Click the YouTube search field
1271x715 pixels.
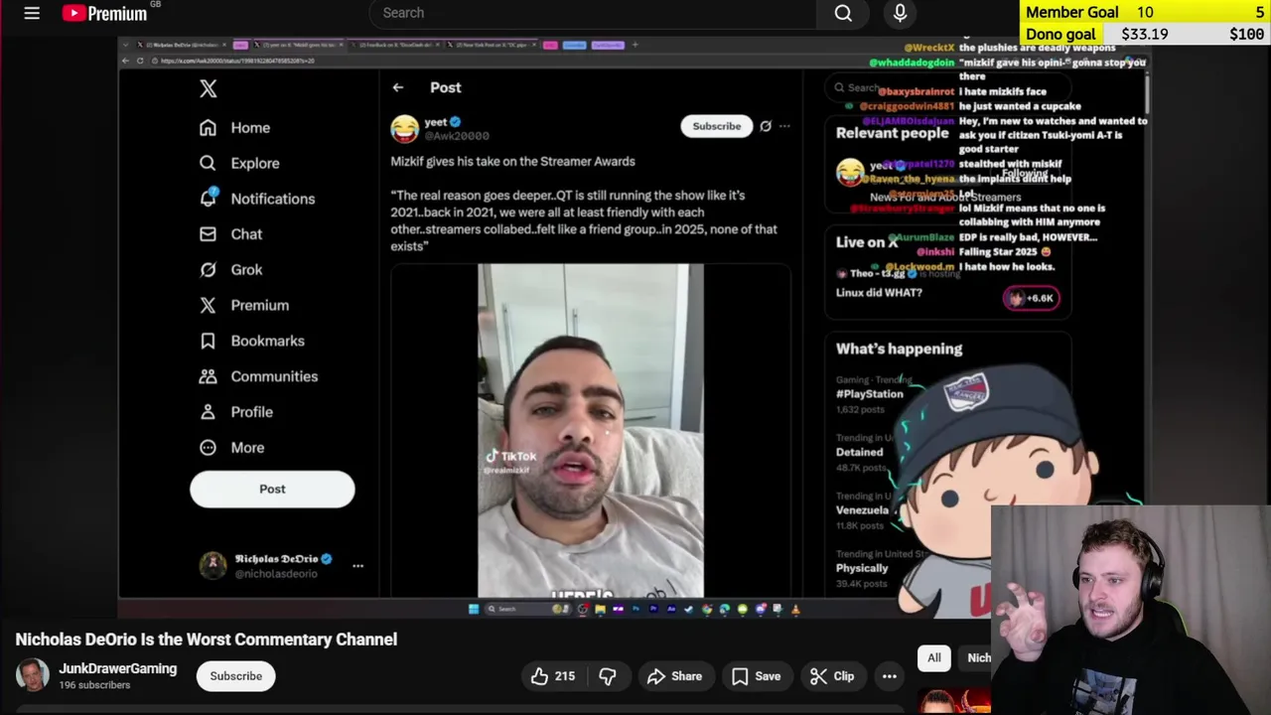(x=593, y=13)
